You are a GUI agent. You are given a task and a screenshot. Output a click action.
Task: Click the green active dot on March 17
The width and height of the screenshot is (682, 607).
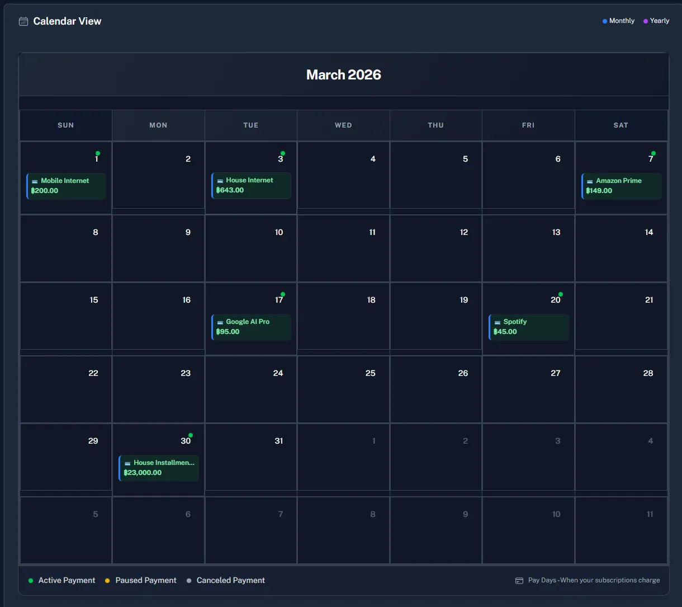point(283,294)
